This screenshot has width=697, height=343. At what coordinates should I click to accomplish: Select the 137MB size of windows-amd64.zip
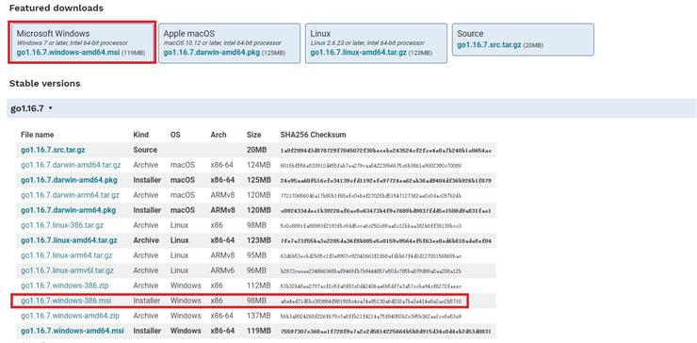click(258, 316)
